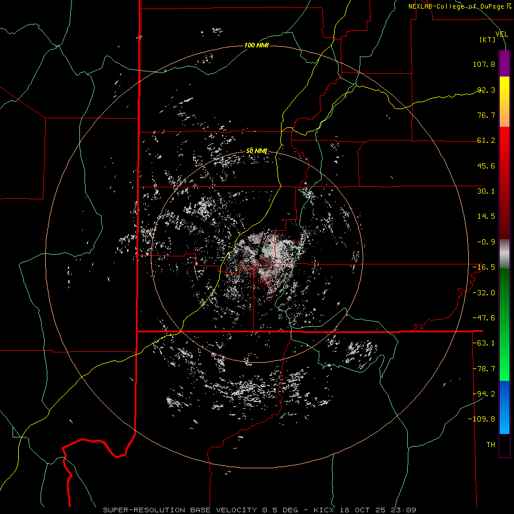Screen dimensions: 514x514
Task: Click the VEL legend title
Action: tap(501, 34)
